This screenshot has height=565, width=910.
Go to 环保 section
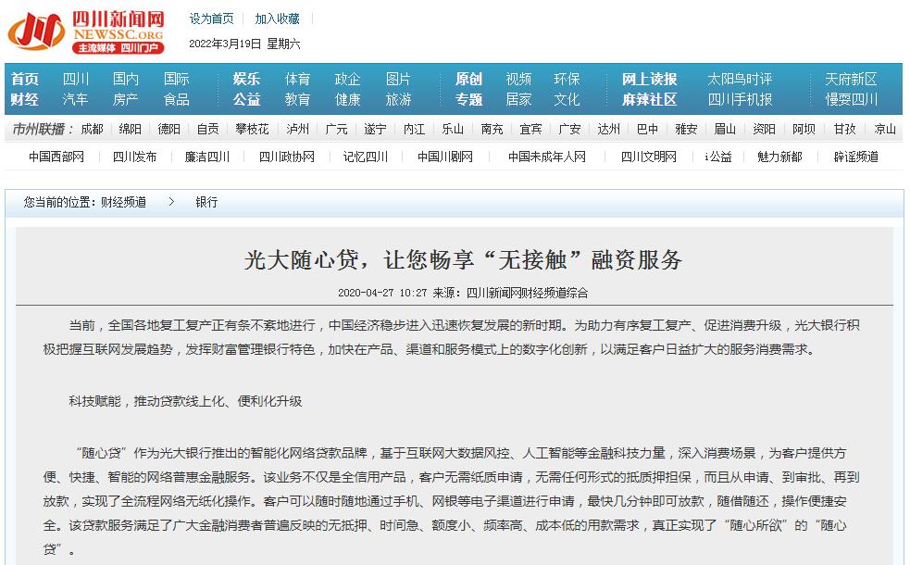[x=567, y=79]
